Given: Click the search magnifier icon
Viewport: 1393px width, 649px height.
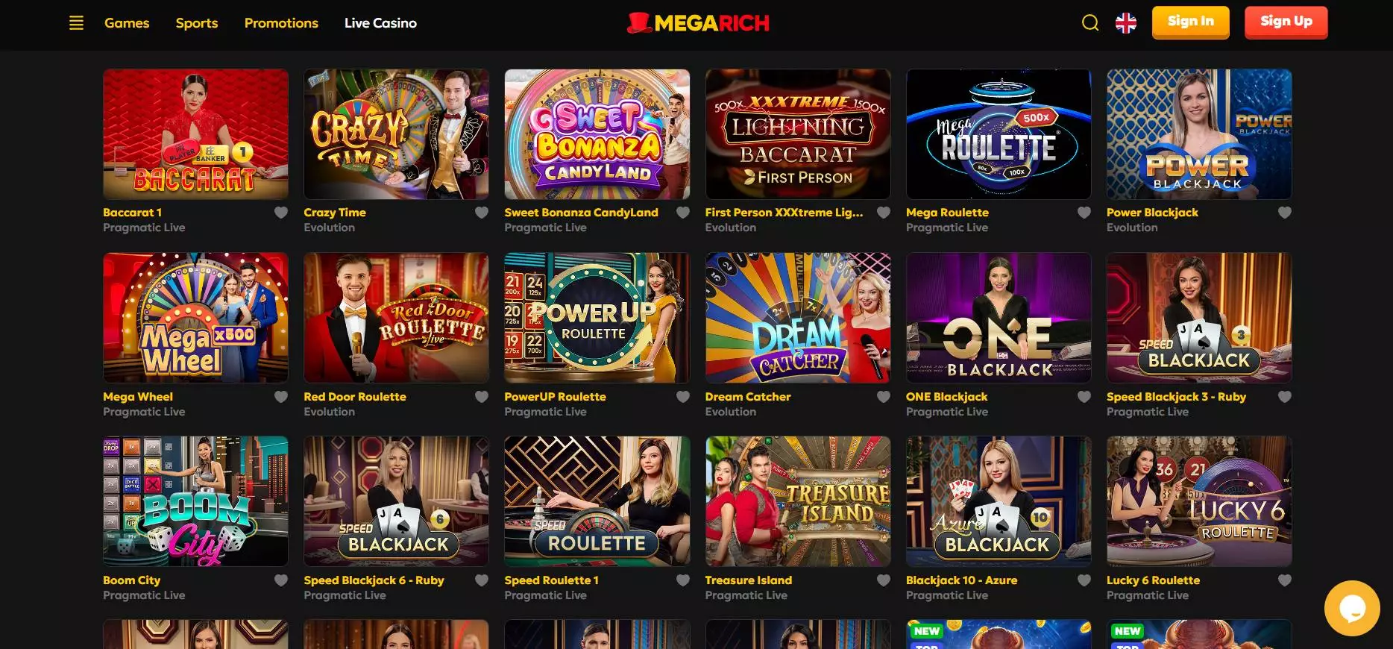Looking at the screenshot, I should (1090, 23).
